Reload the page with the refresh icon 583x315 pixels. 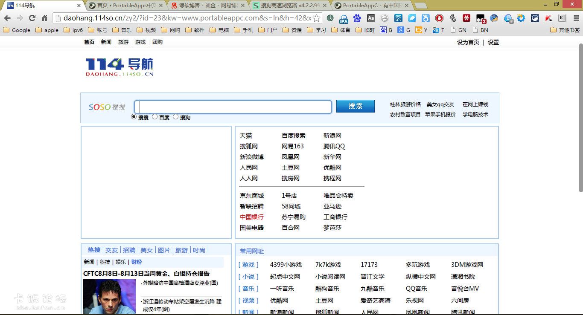(32, 18)
